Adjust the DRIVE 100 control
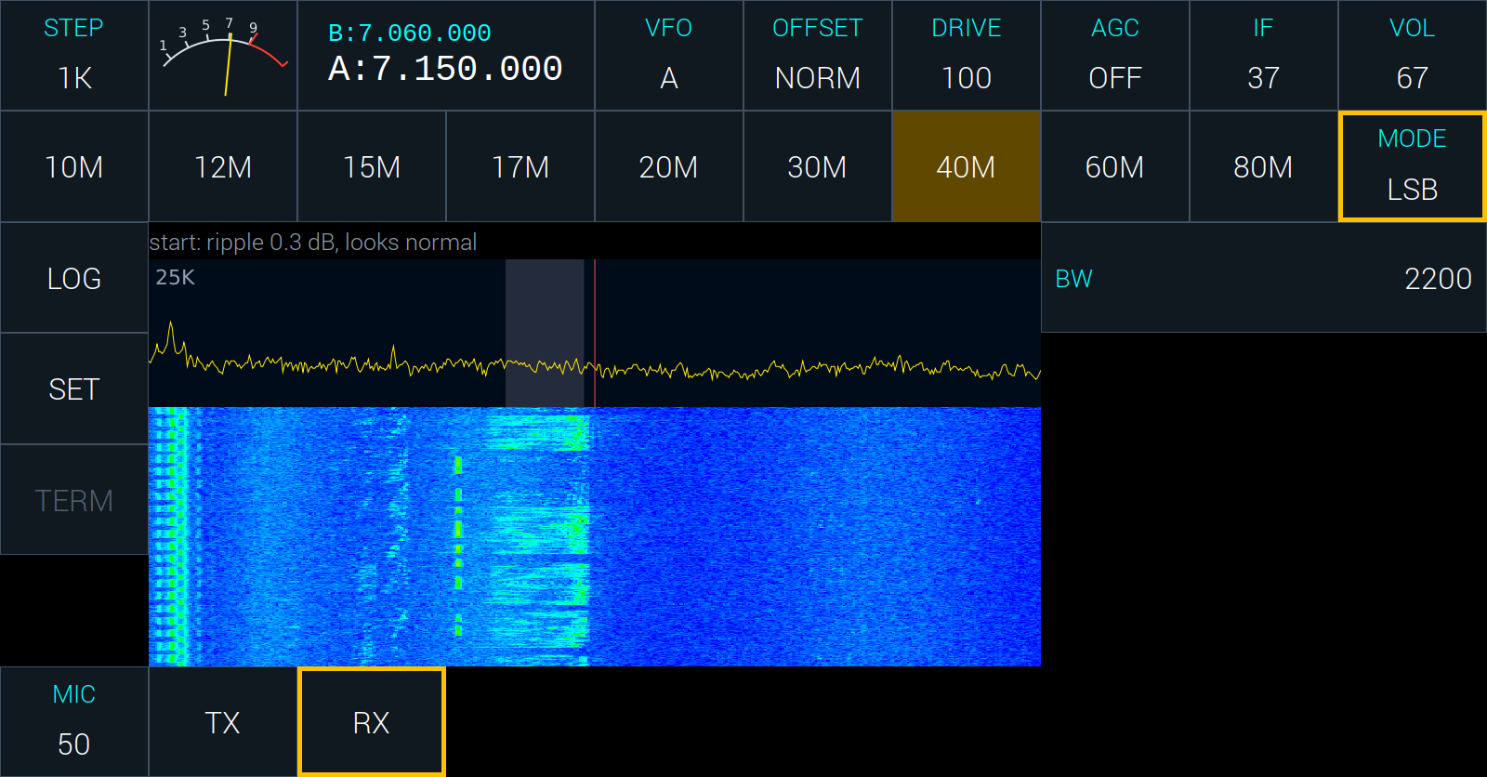The height and width of the screenshot is (777, 1487). pos(967,56)
